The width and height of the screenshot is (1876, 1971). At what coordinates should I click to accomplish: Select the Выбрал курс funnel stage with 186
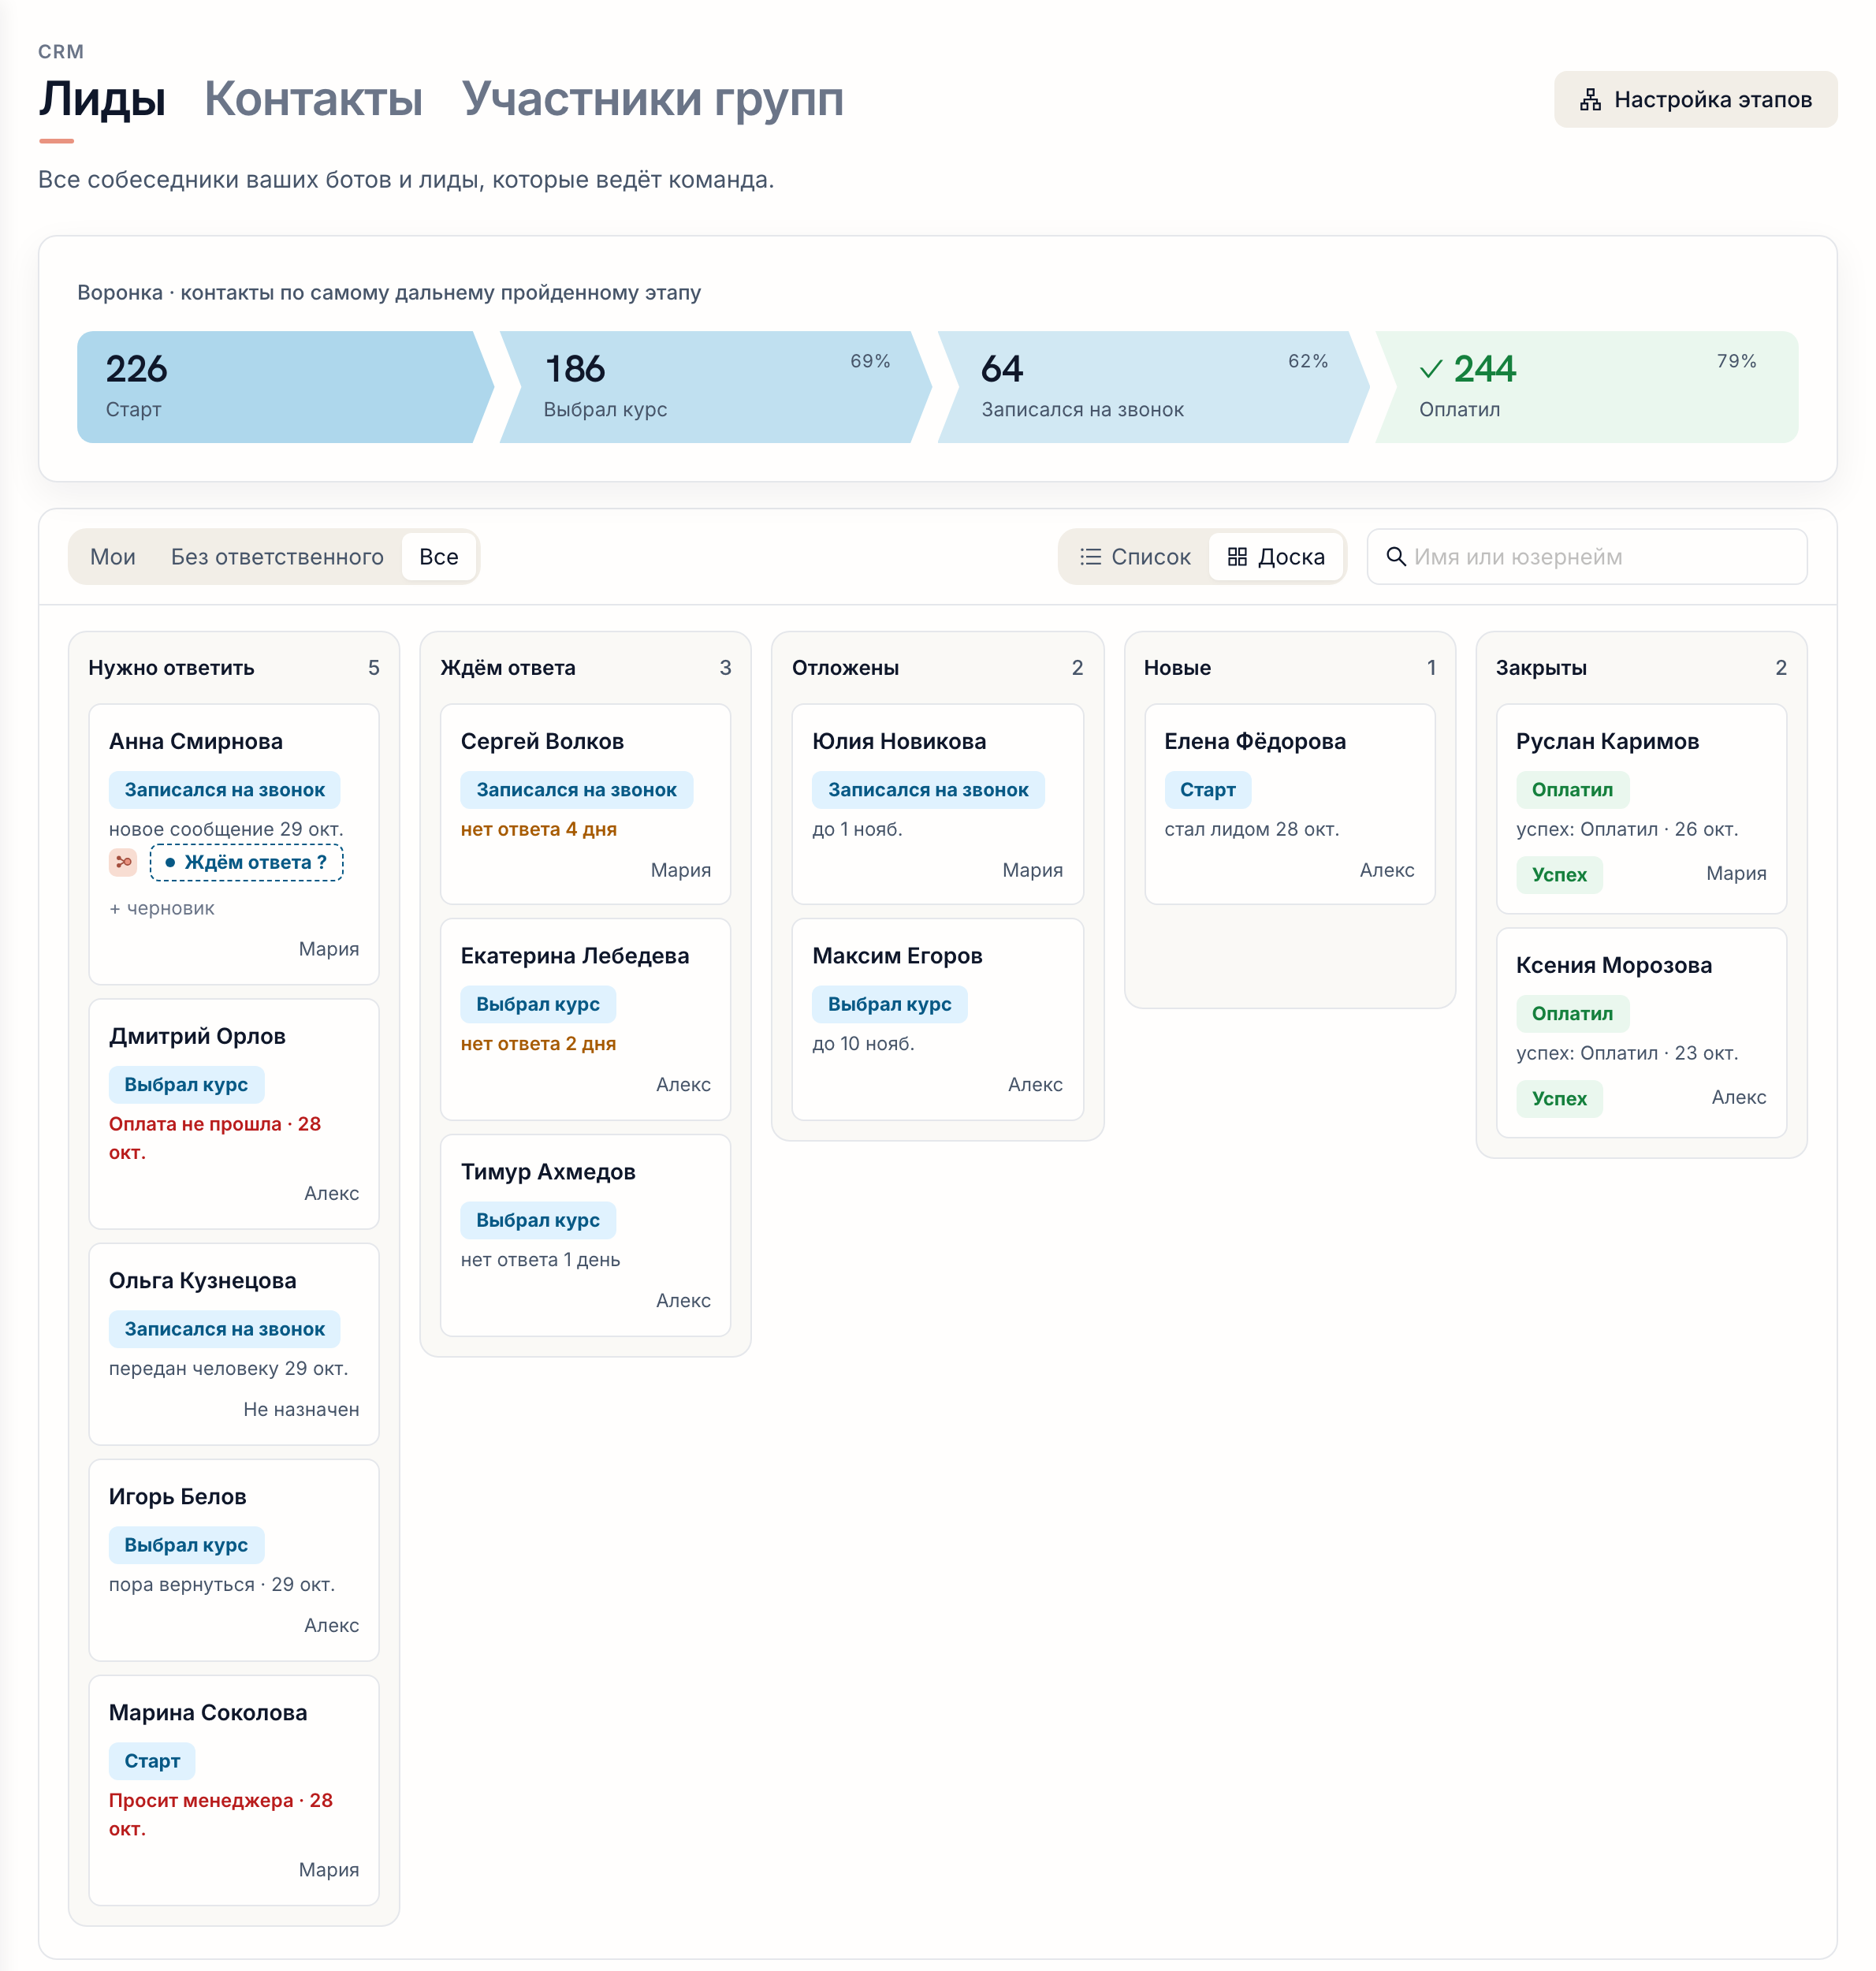point(716,387)
